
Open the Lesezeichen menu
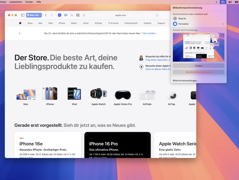tap(16, 2)
